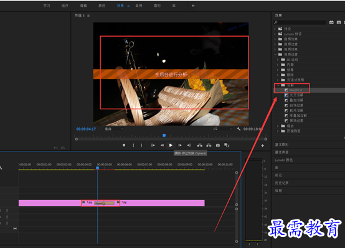Click the Extract button

point(209,145)
